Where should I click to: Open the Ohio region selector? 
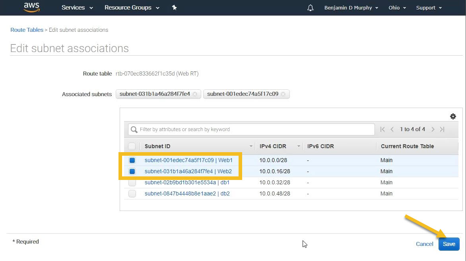point(397,8)
